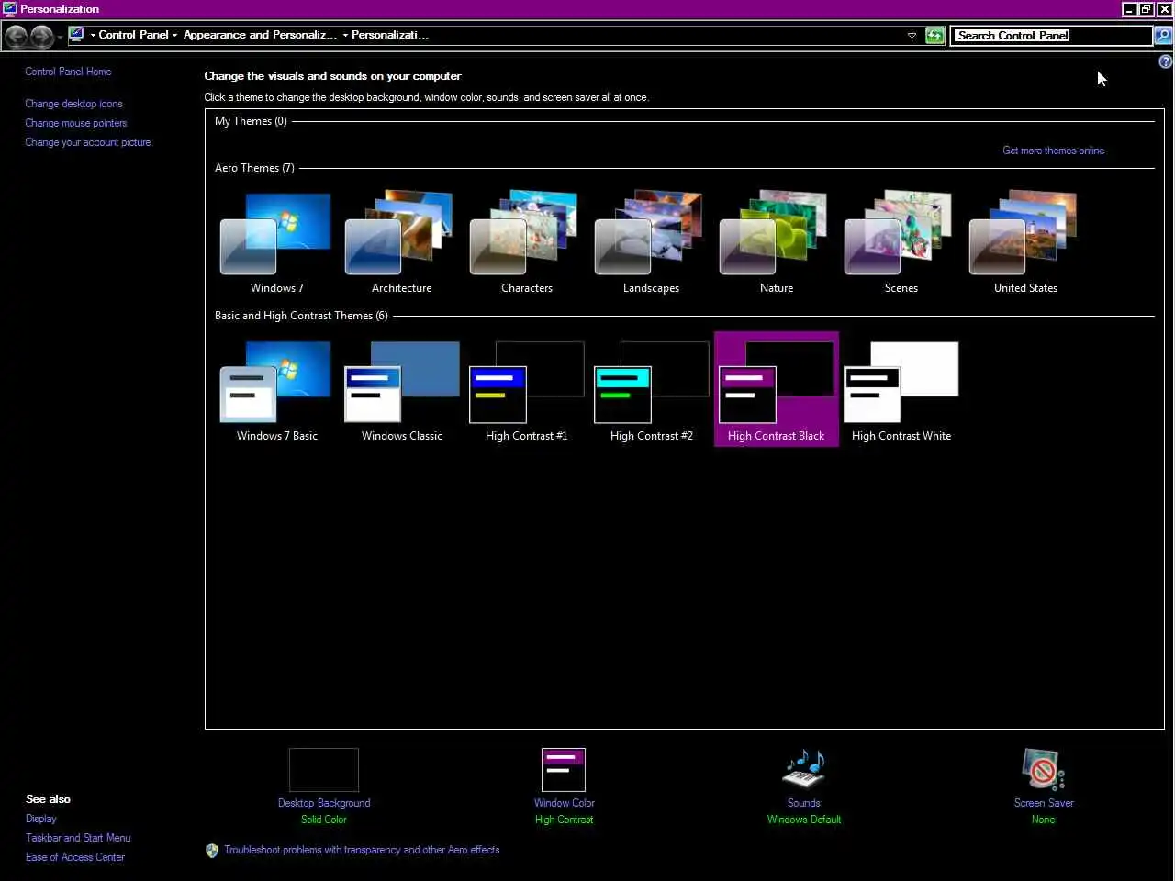Expand arrow before Control Panel breadcrumb
1175x881 pixels.
93,36
